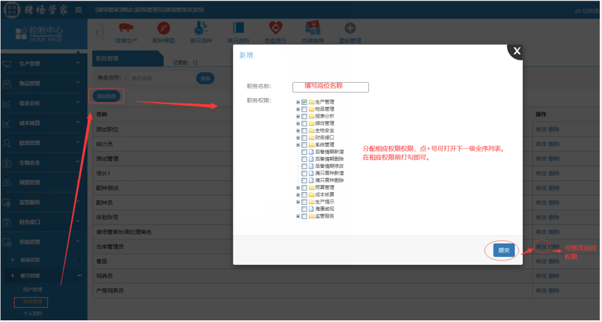Check the 物品管理 permission checkbox
This screenshot has height=322, width=602.
click(x=304, y=109)
